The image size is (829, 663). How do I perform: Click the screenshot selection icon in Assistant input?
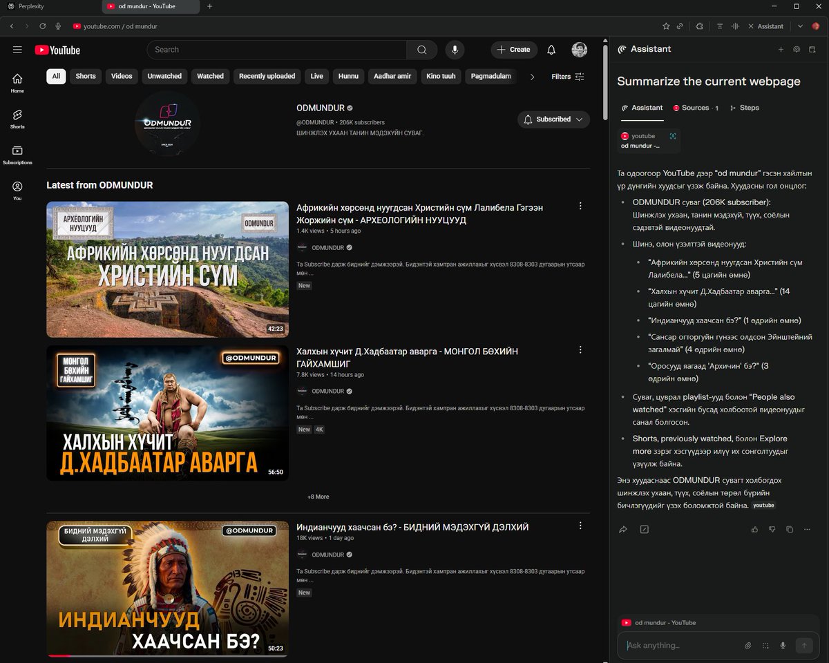[765, 646]
